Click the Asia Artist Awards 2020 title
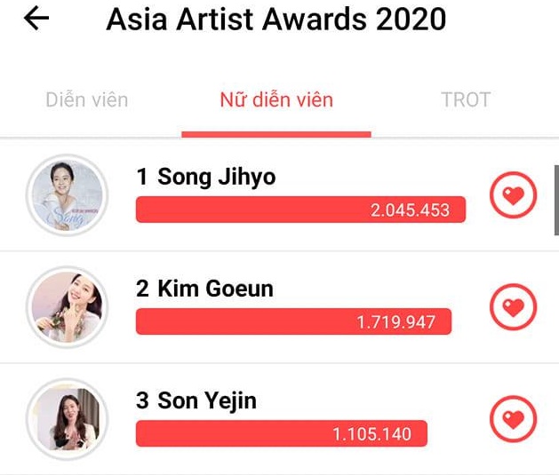This screenshot has width=559, height=475. pyautogui.click(x=276, y=20)
